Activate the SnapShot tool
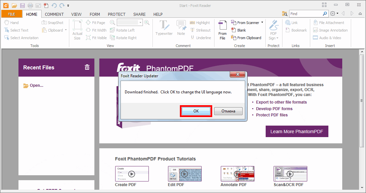Viewport: 366px width, 193px height. [52, 23]
